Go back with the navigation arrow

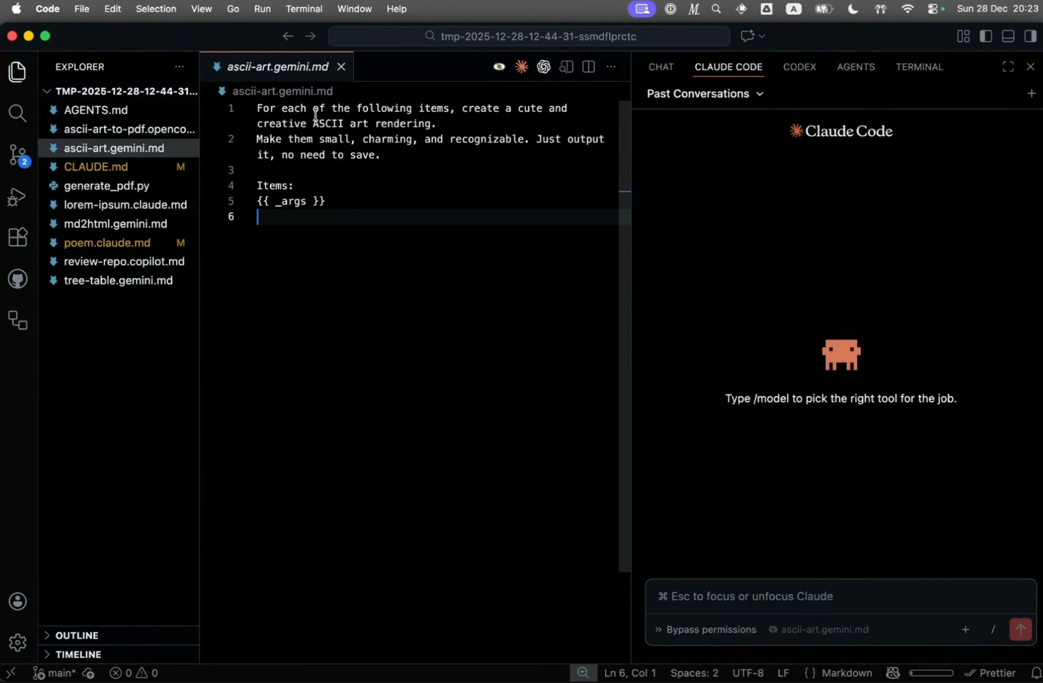coord(288,36)
